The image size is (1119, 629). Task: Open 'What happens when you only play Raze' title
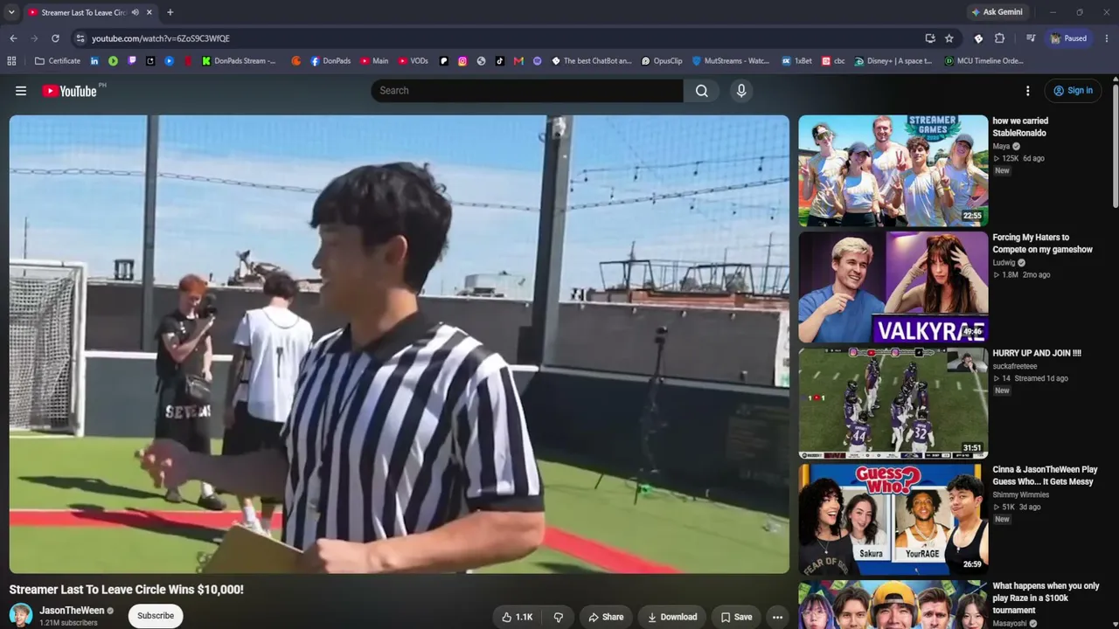click(1046, 598)
